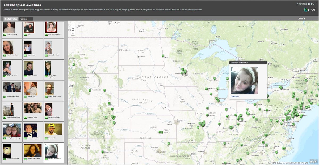319x165 pixels.
Task: Select the Debra Ann Rayne card
Action: (12, 70)
